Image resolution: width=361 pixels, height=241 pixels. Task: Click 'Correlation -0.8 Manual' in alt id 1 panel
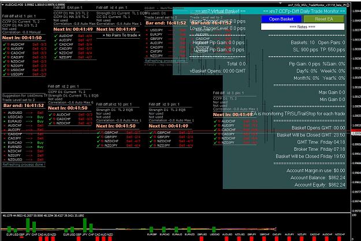[21, 32]
